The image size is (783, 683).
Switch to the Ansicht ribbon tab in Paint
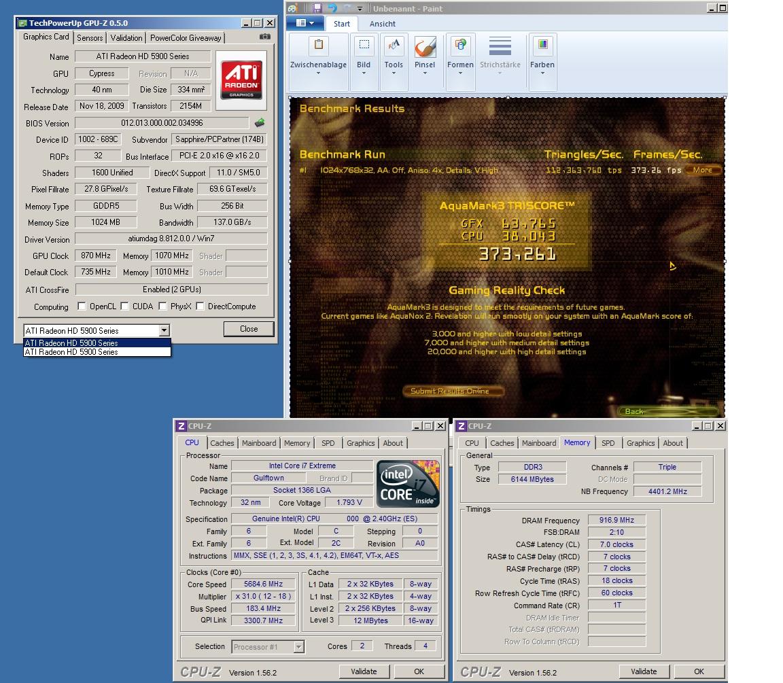click(x=383, y=24)
